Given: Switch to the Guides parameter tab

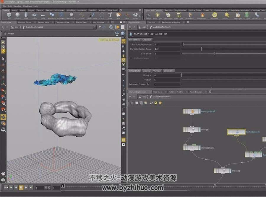Looking at the screenshot, I should 146,71.
